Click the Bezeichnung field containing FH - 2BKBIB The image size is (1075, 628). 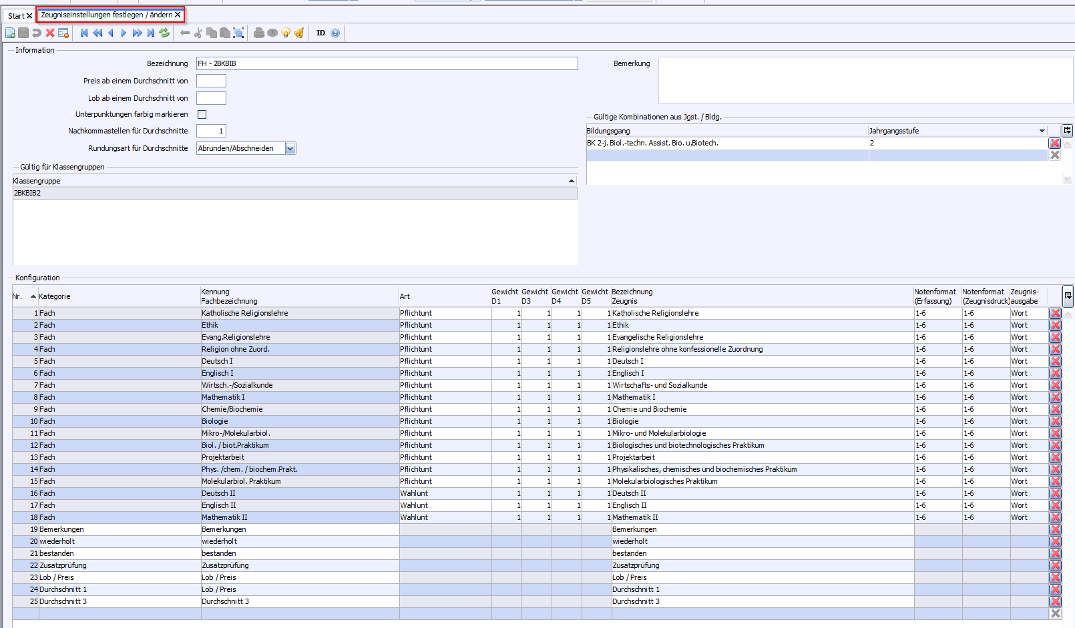(387, 63)
